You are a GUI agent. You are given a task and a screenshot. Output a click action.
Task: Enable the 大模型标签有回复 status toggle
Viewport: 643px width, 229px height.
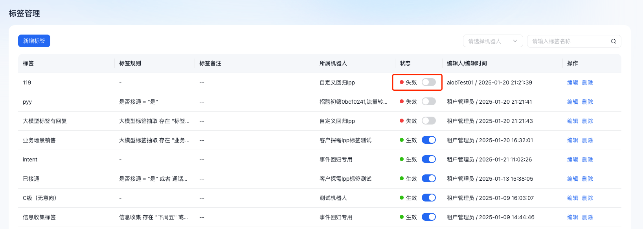(428, 121)
